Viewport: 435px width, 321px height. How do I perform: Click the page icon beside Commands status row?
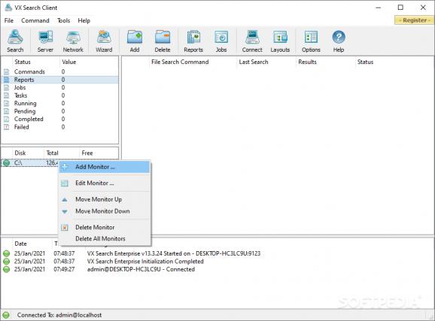pos(6,72)
